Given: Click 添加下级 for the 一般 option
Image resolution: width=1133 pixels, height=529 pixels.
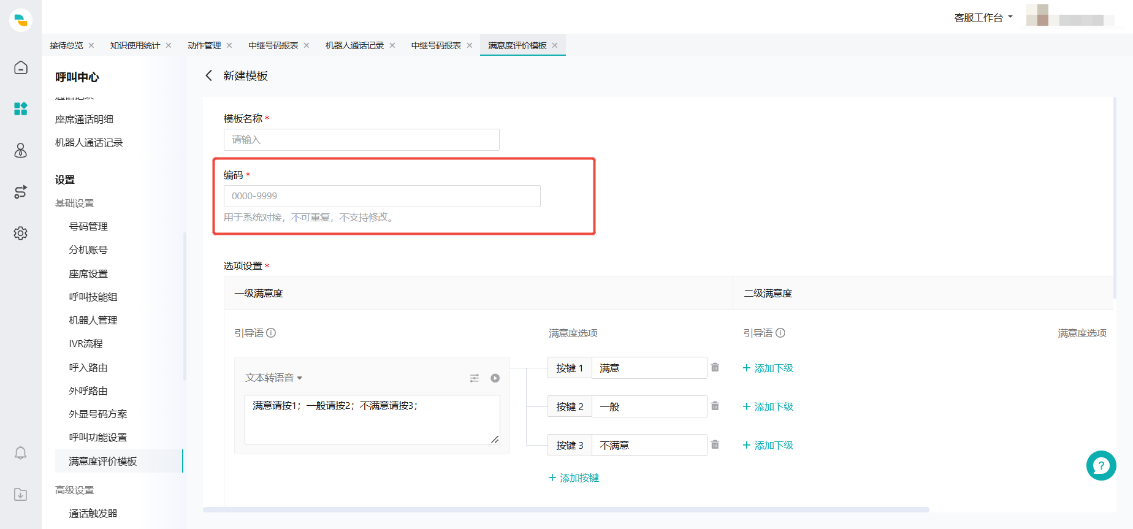Looking at the screenshot, I should [x=768, y=407].
